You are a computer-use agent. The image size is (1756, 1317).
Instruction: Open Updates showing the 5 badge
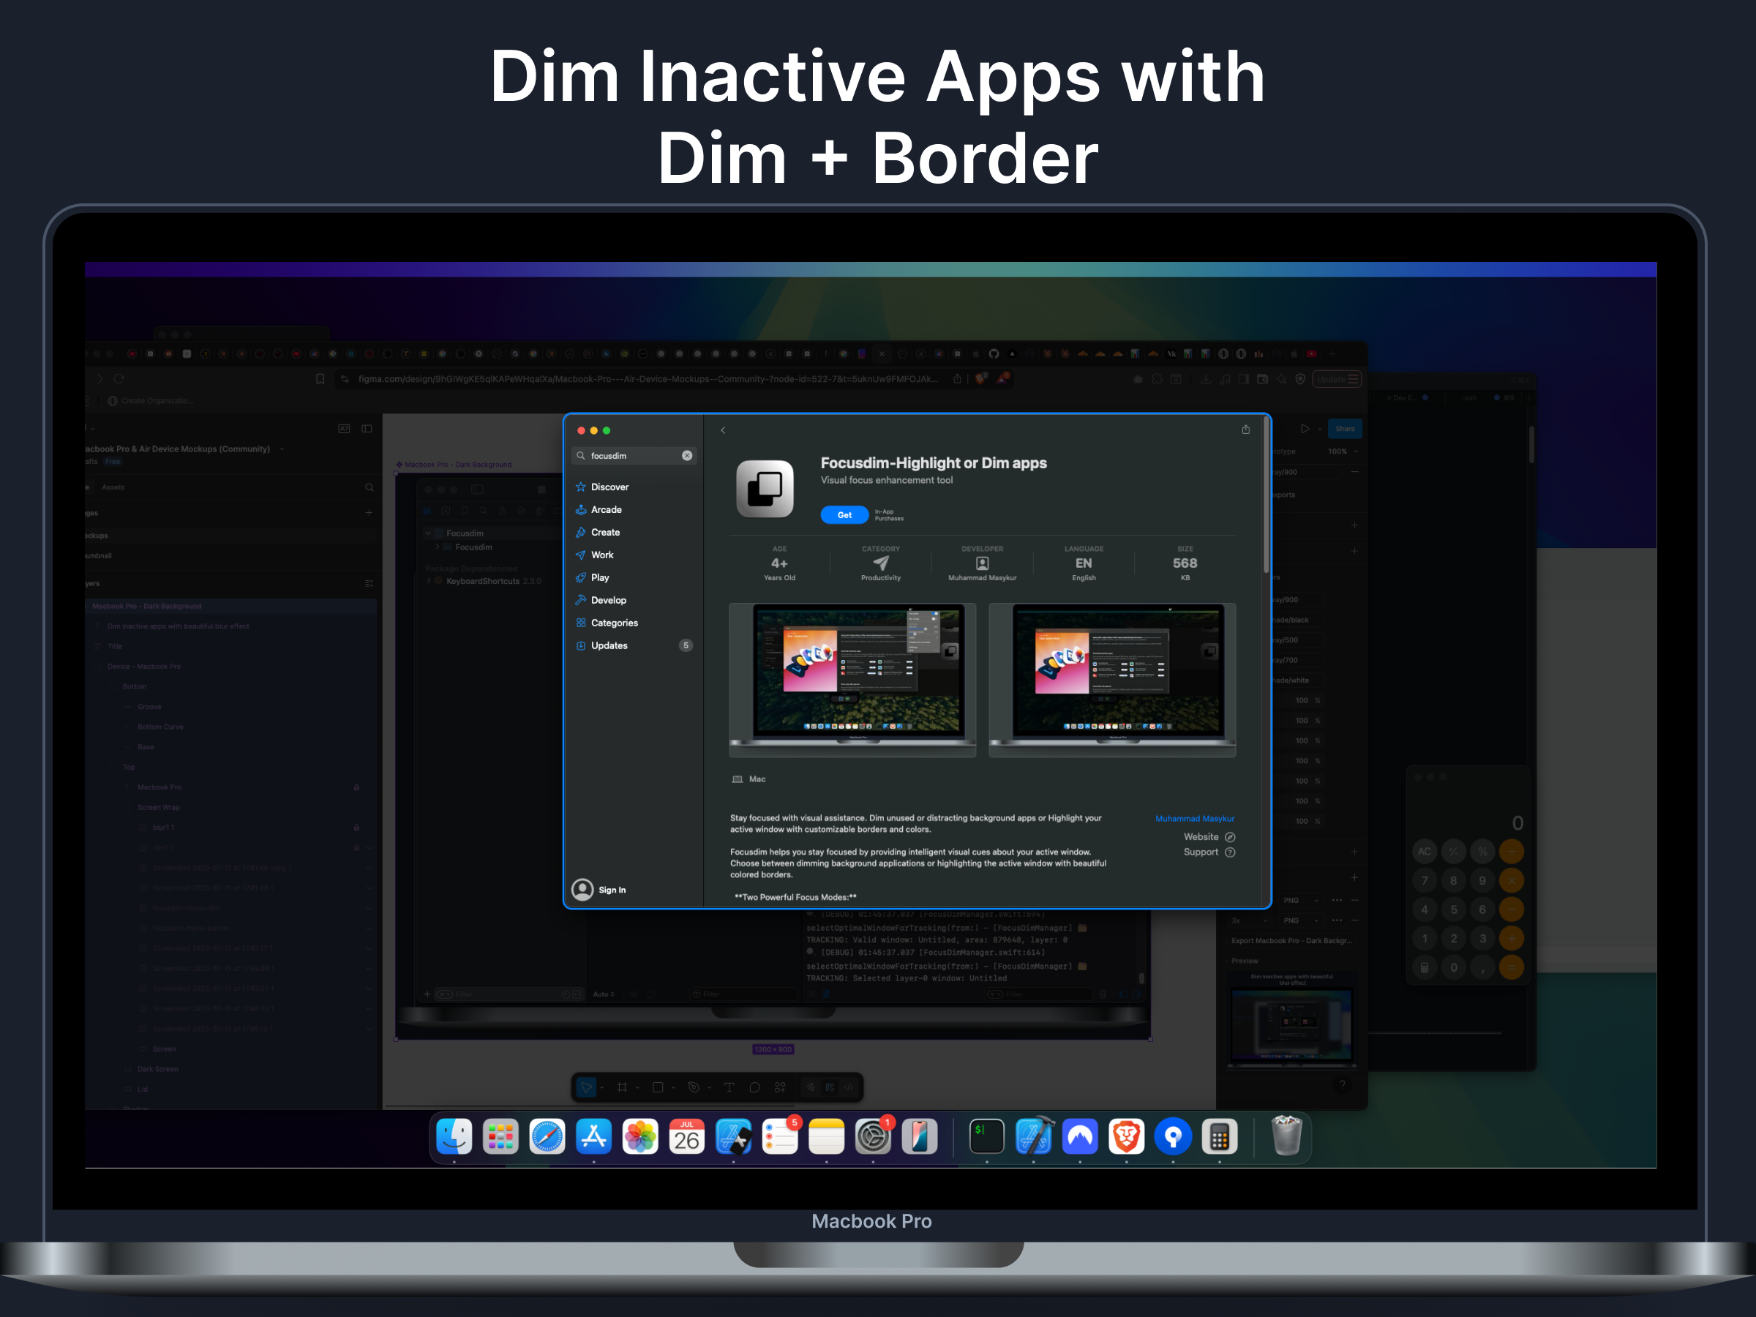tap(634, 645)
